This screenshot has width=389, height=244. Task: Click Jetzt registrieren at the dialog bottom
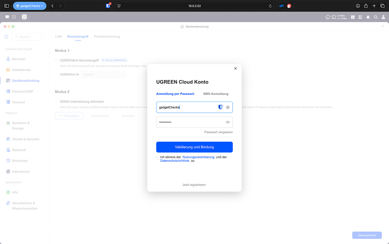coord(194,185)
